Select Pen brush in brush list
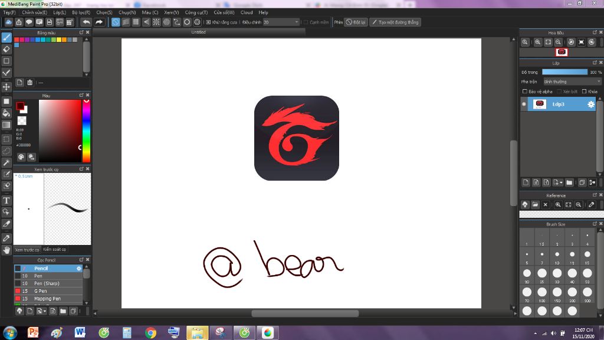The width and height of the screenshot is (604, 340). (x=48, y=276)
